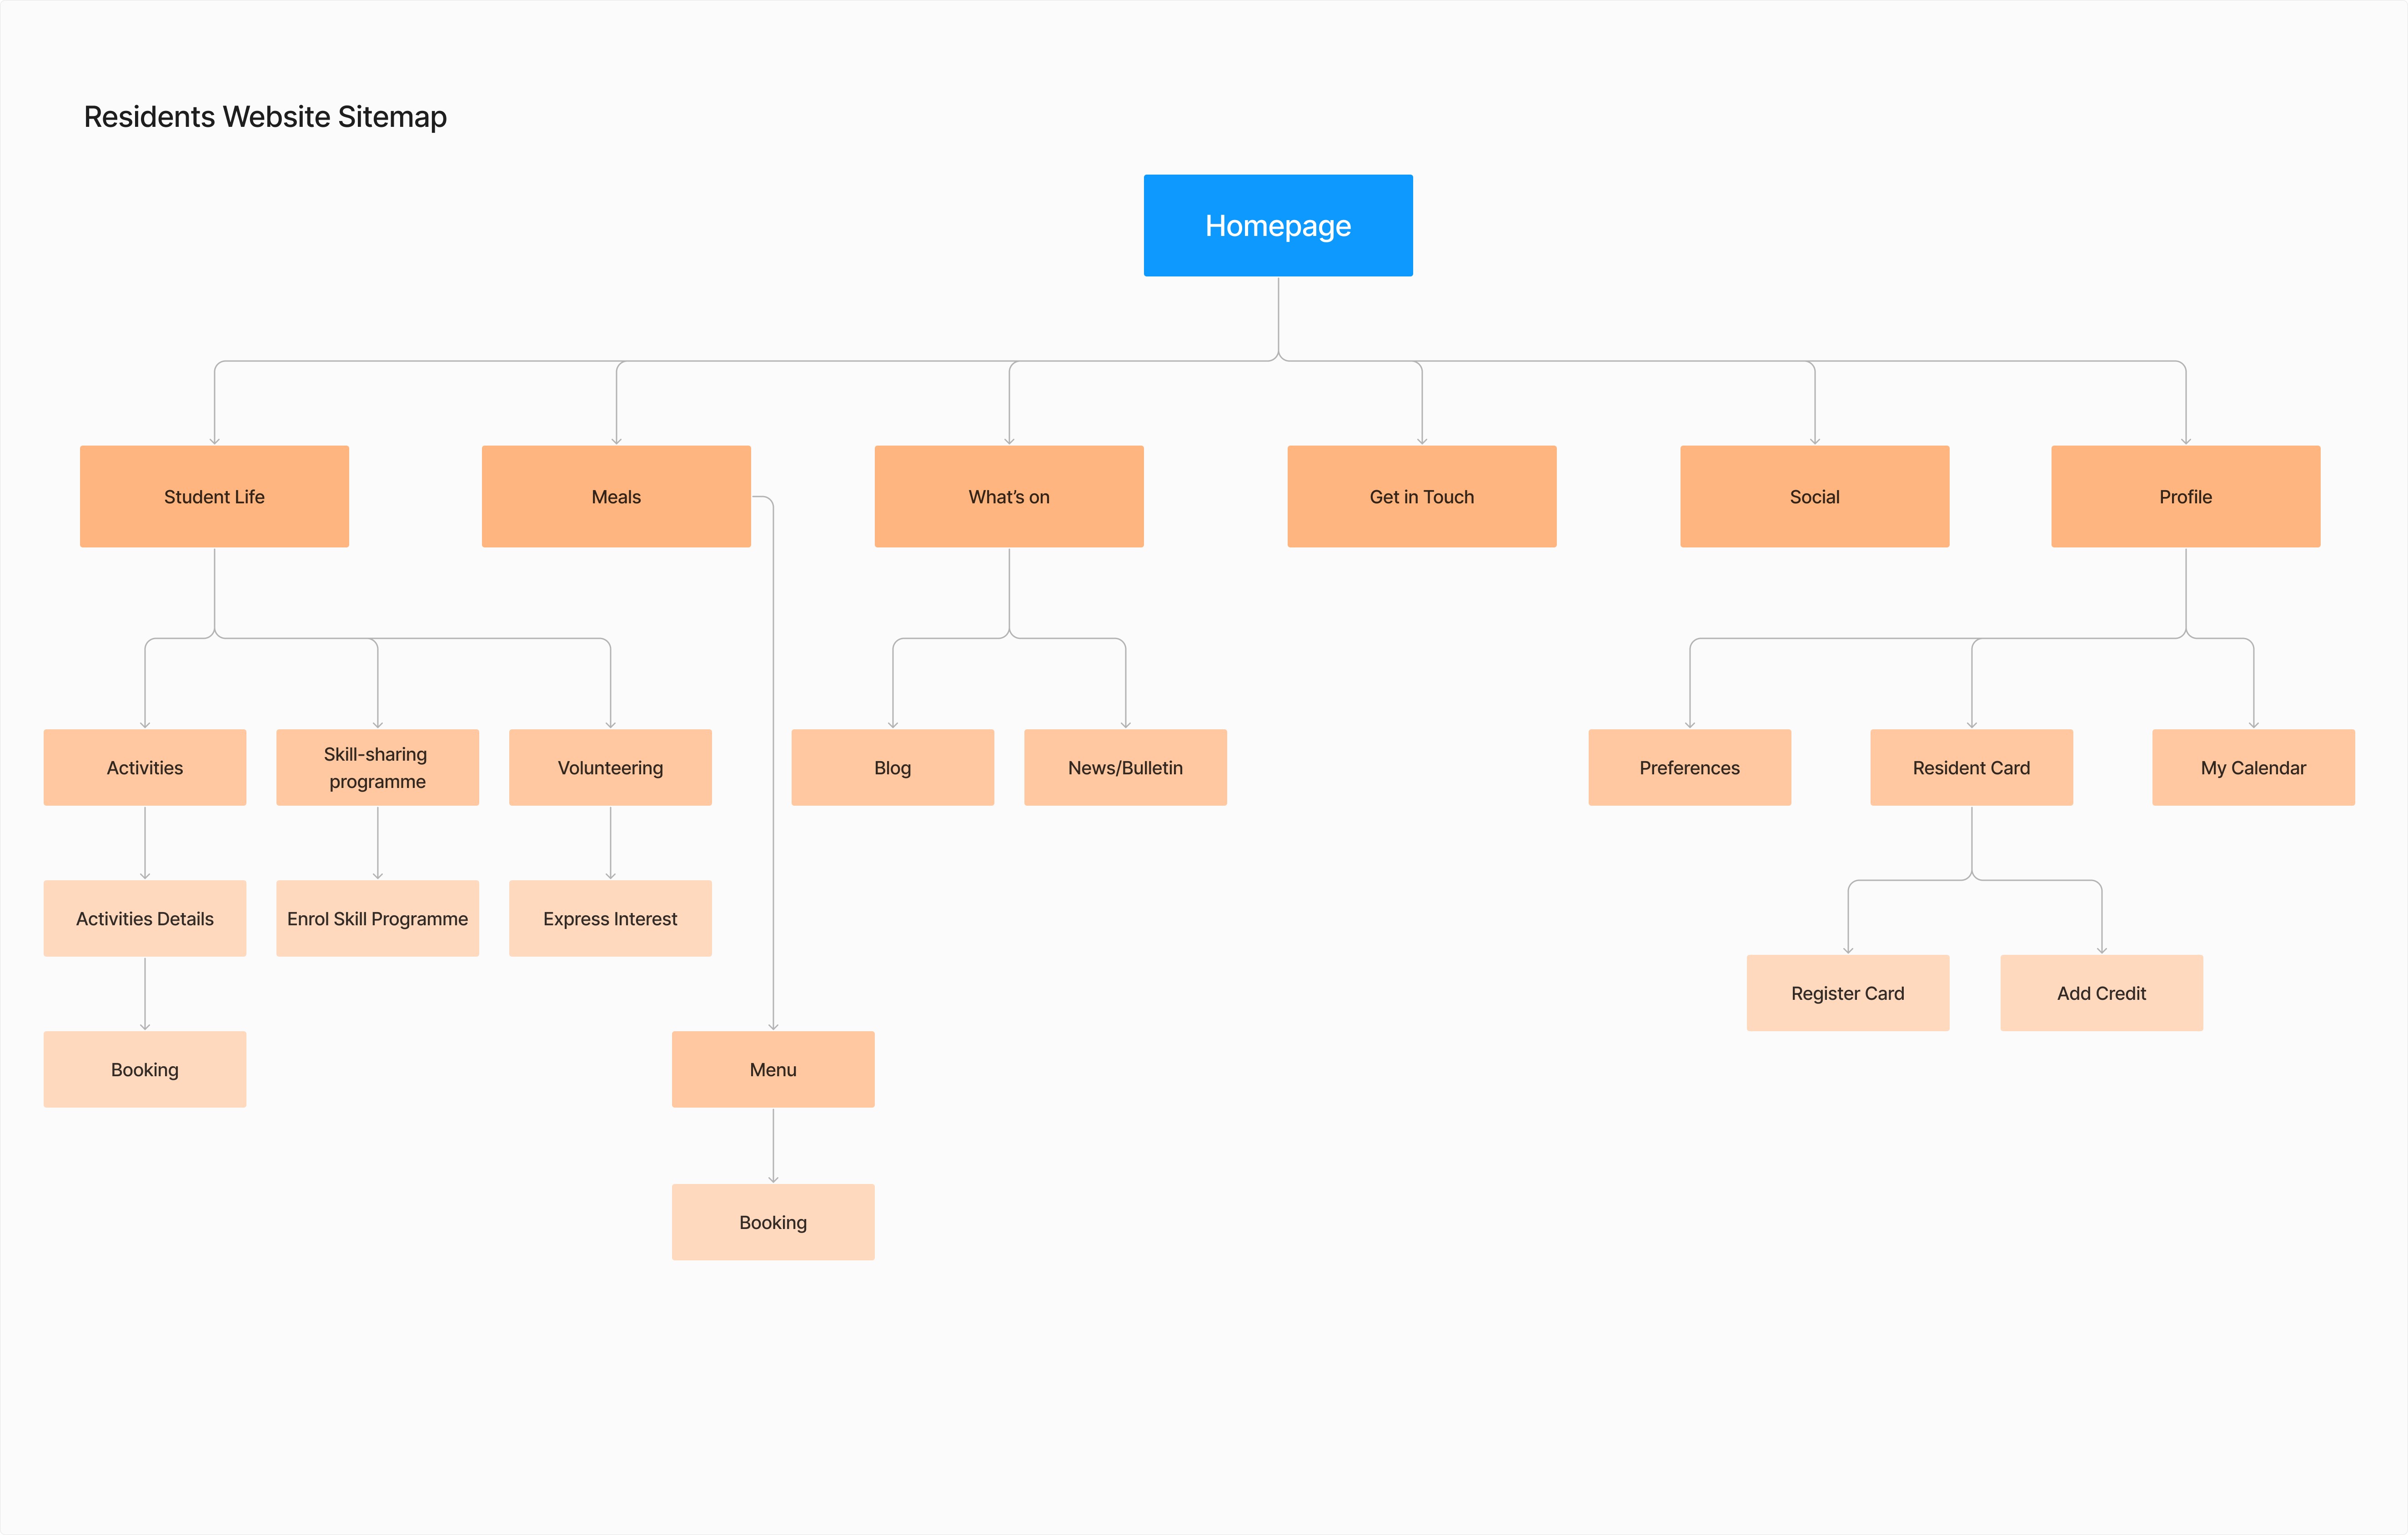Select the Express Interest box
Image resolution: width=2408 pixels, height=1535 pixels.
pos(610,918)
